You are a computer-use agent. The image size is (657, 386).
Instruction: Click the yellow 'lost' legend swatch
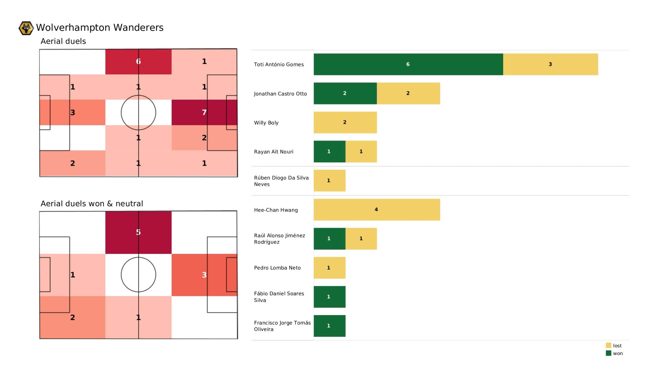pyautogui.click(x=608, y=345)
